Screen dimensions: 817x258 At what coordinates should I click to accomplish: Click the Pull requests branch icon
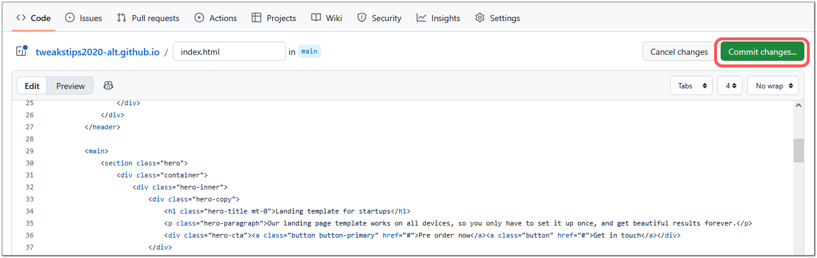click(122, 18)
